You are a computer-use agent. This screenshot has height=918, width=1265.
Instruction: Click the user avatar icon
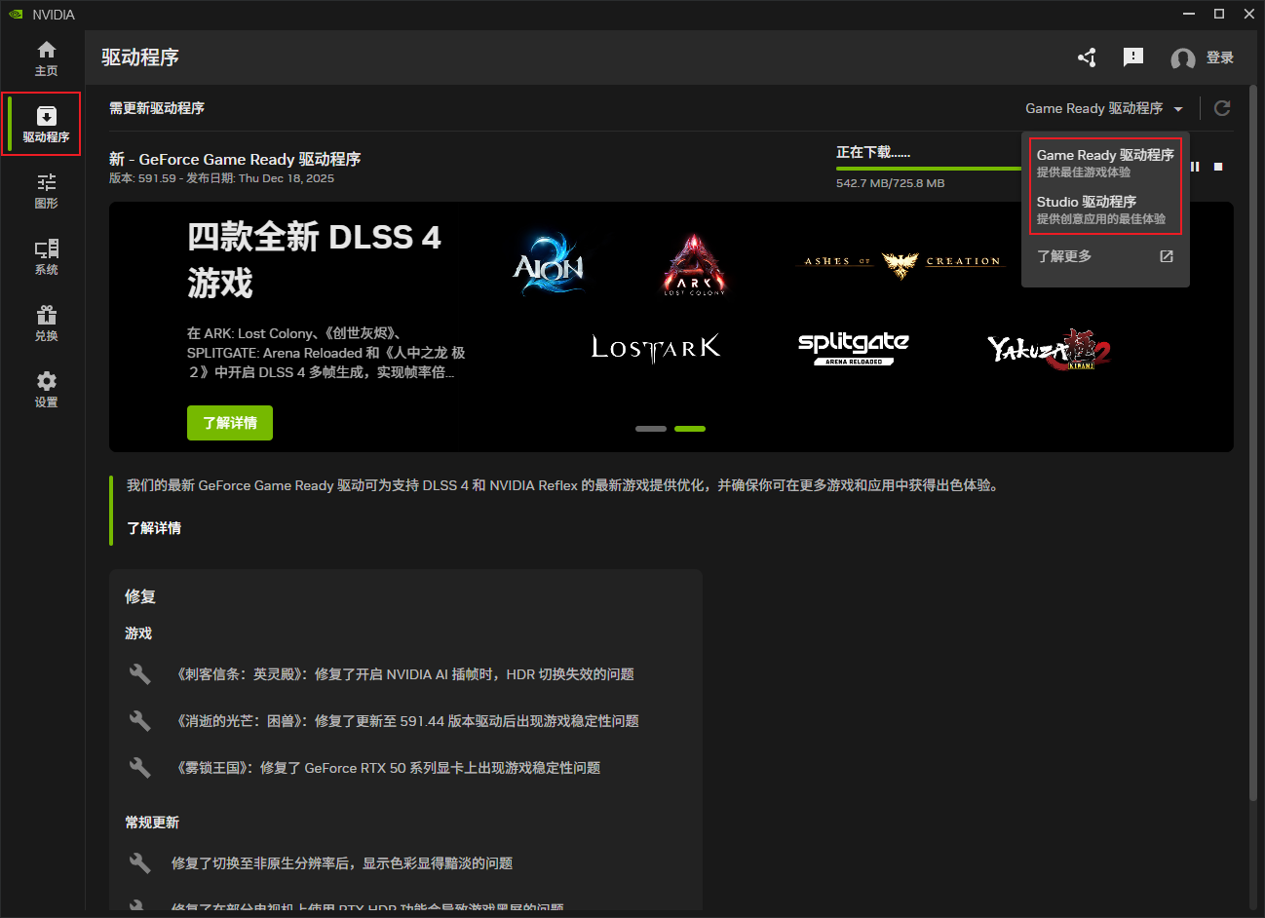point(1183,59)
